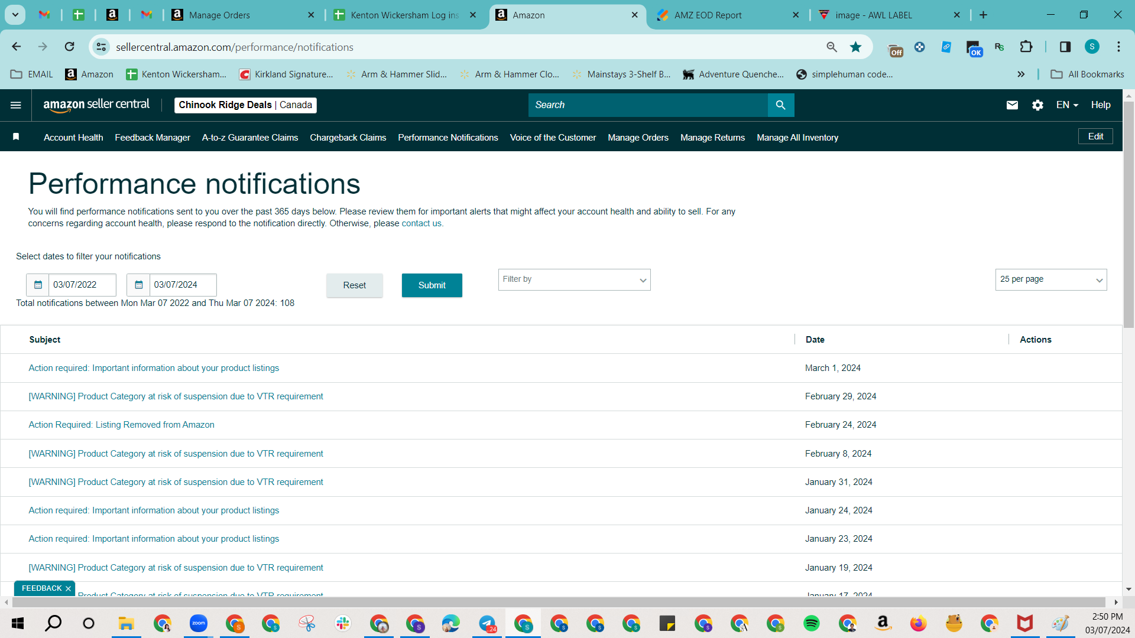Image resolution: width=1135 pixels, height=638 pixels.
Task: Click the Reset button
Action: (x=355, y=285)
